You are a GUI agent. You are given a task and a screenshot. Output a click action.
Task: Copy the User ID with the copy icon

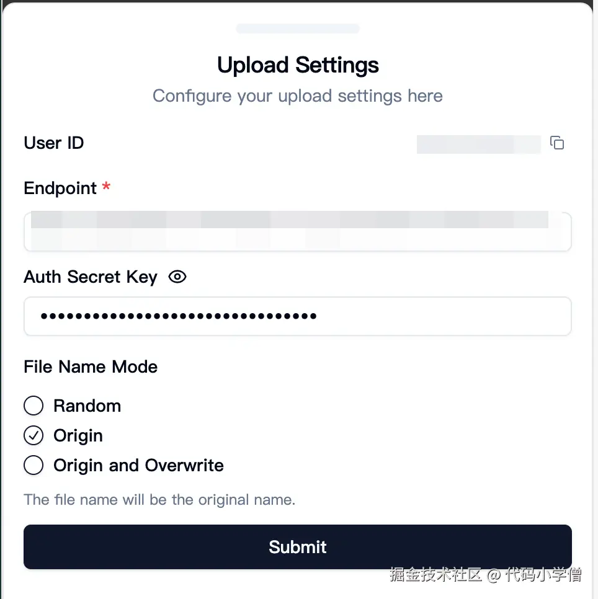[557, 143]
